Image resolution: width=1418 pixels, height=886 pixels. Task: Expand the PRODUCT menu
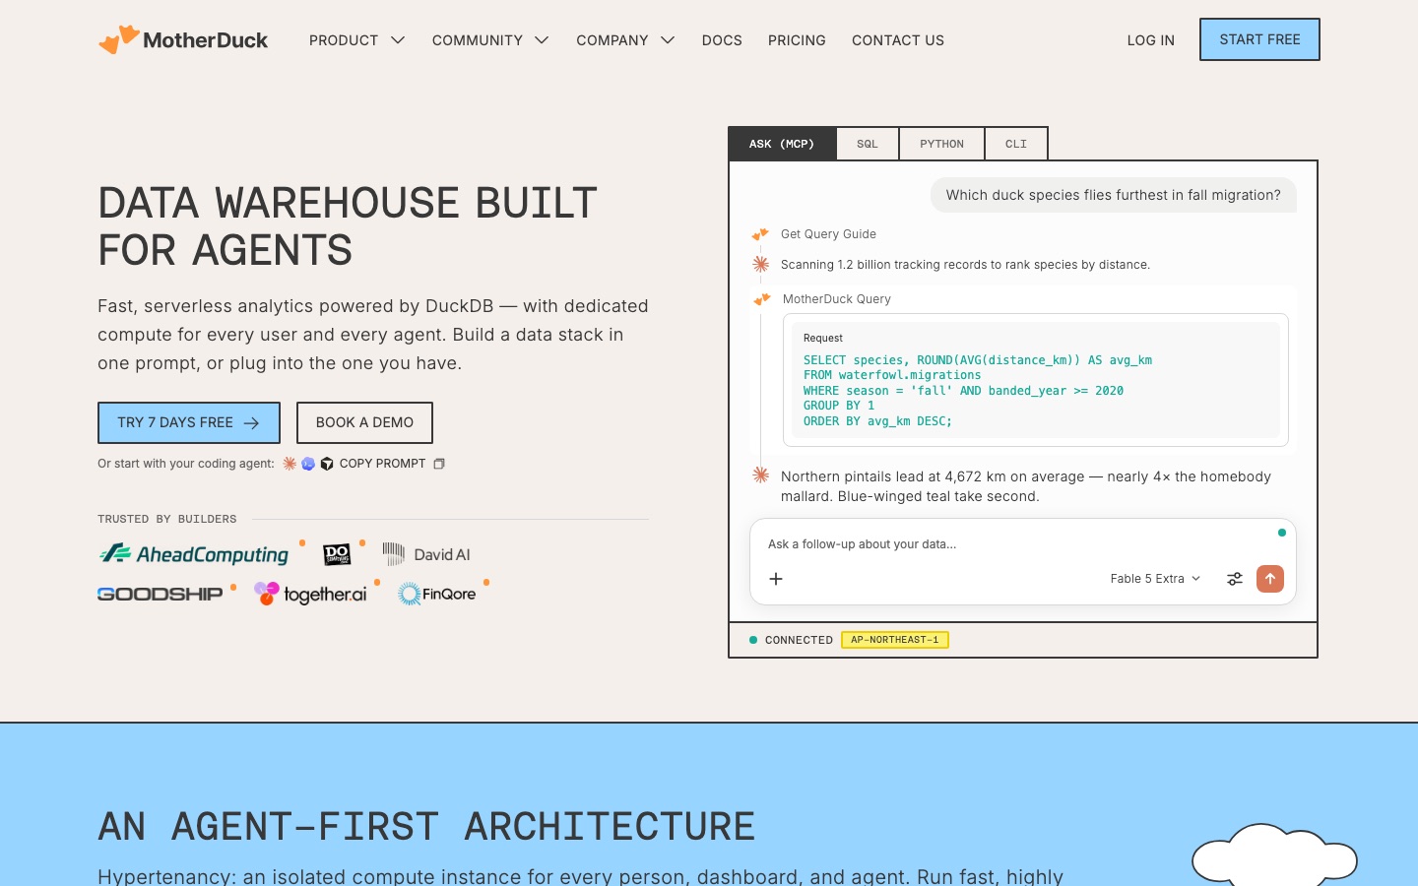point(356,40)
